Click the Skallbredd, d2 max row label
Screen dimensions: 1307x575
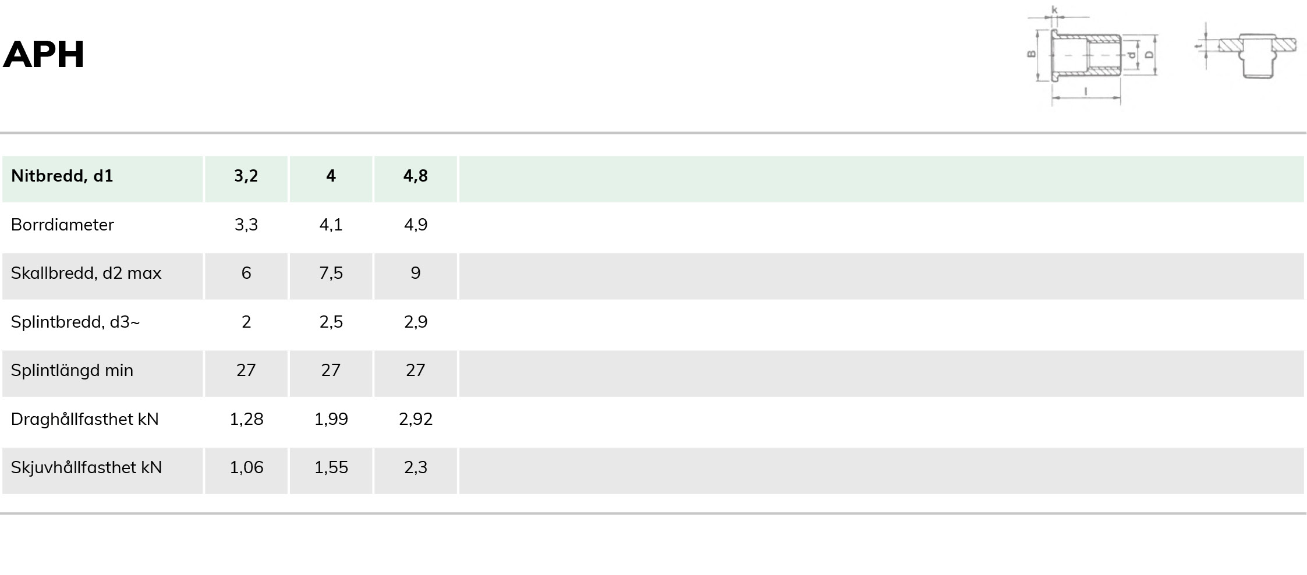click(x=86, y=273)
